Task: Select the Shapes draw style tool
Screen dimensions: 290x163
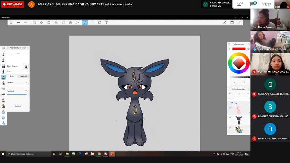Action: pos(92,23)
